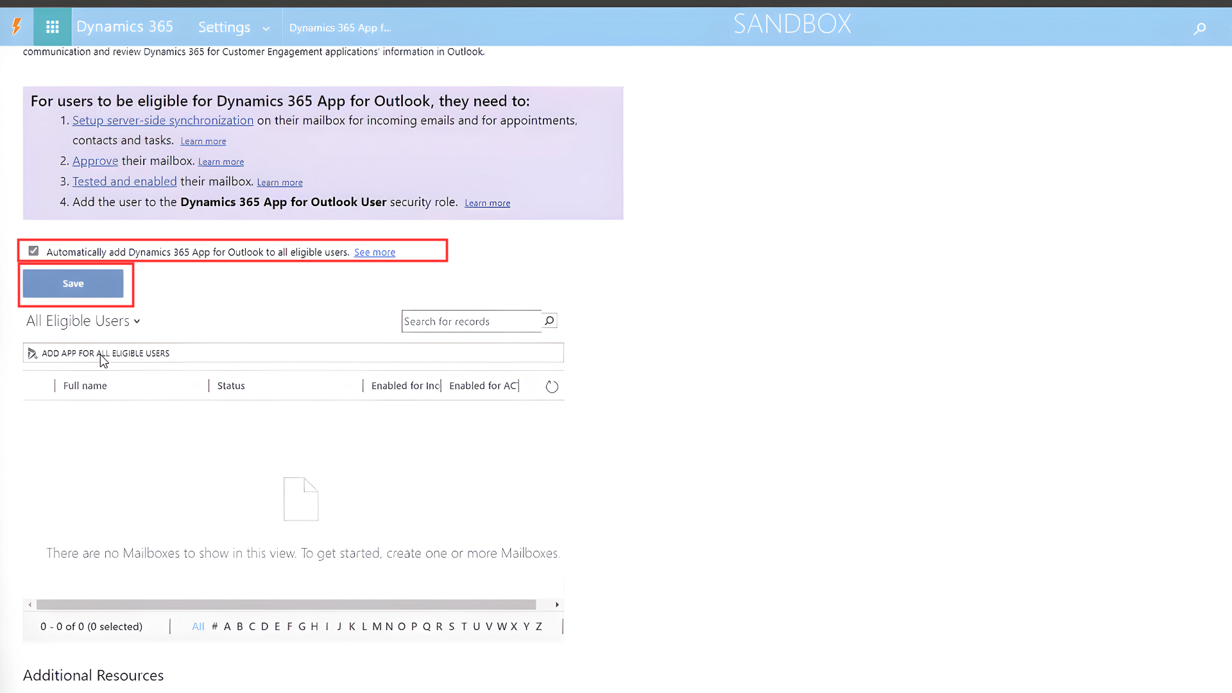Open Dynamics 365 home menu
1232x693 pixels.
click(x=124, y=27)
